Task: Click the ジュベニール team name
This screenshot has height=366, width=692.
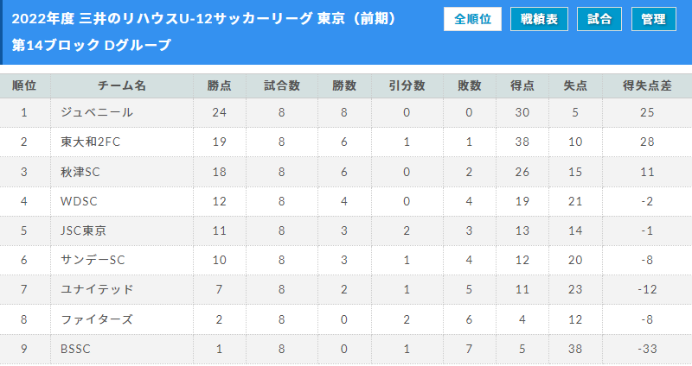Action: (x=97, y=112)
